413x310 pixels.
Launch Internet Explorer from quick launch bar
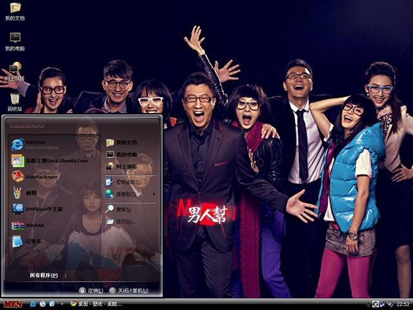click(33, 304)
